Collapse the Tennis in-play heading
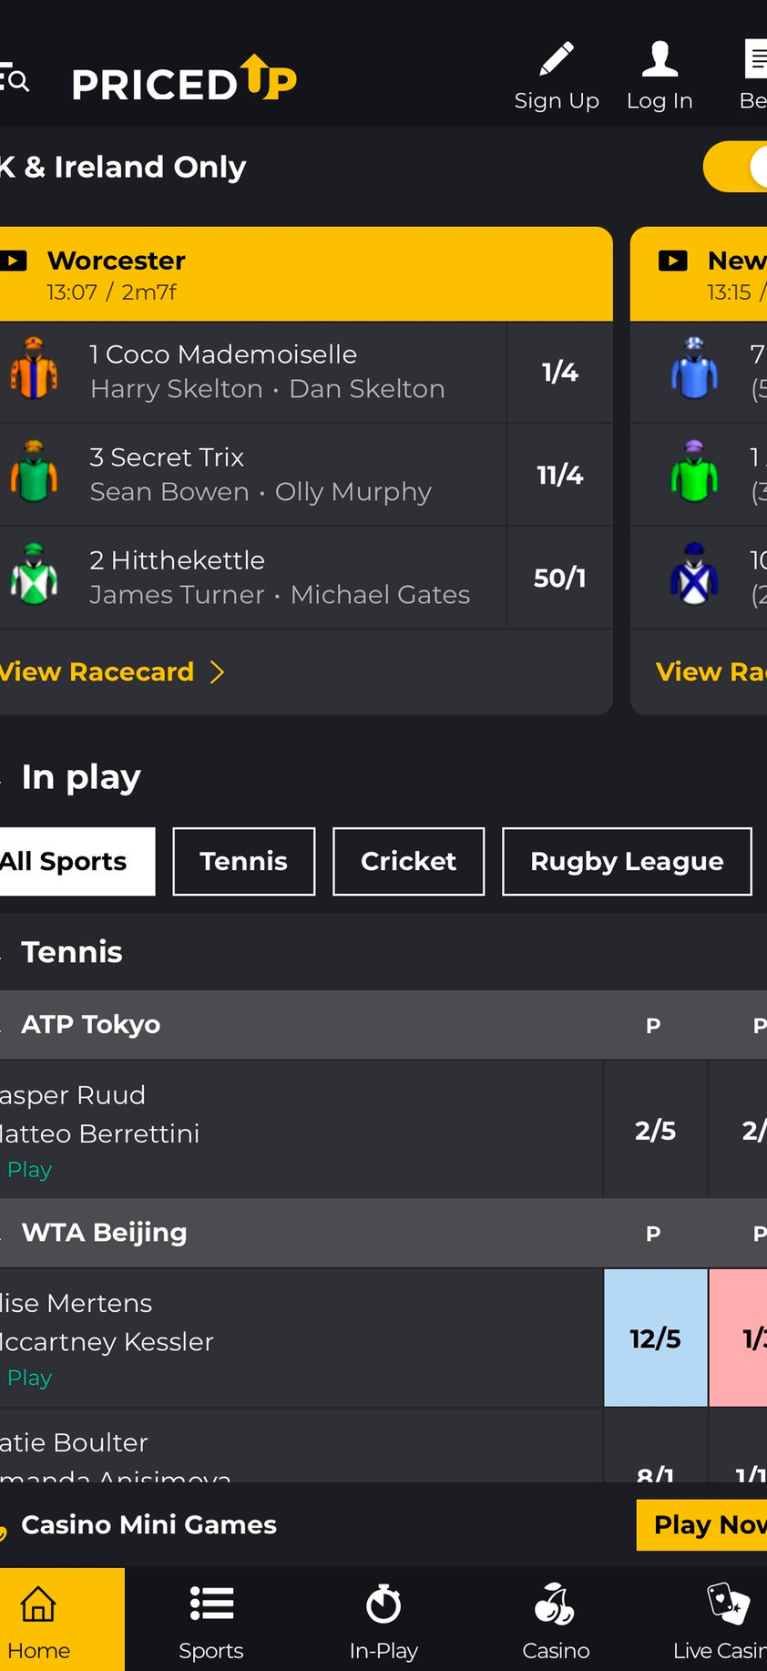This screenshot has height=1671, width=767. click(71, 952)
